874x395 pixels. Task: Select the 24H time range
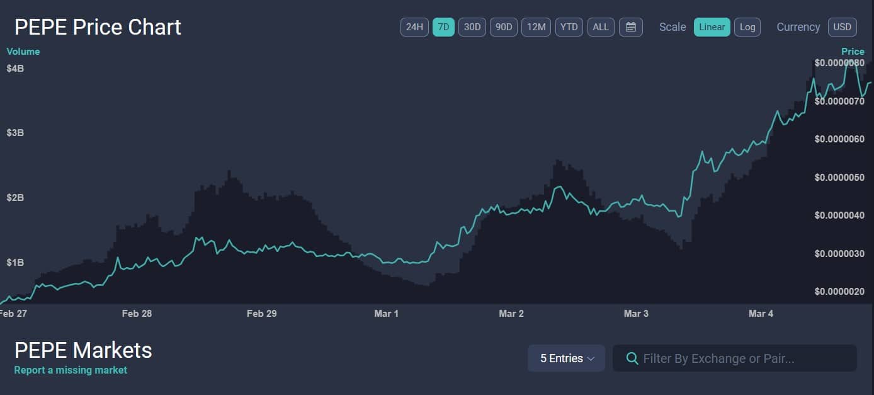click(414, 27)
